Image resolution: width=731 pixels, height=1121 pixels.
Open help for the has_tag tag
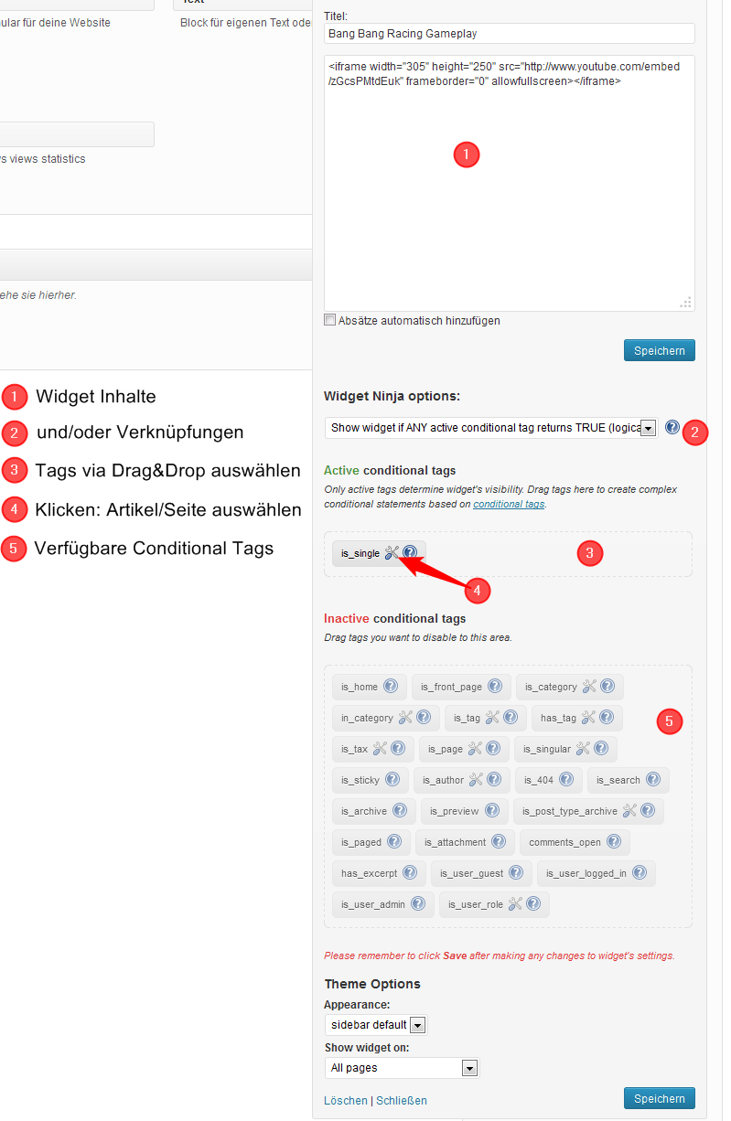pyautogui.click(x=606, y=718)
